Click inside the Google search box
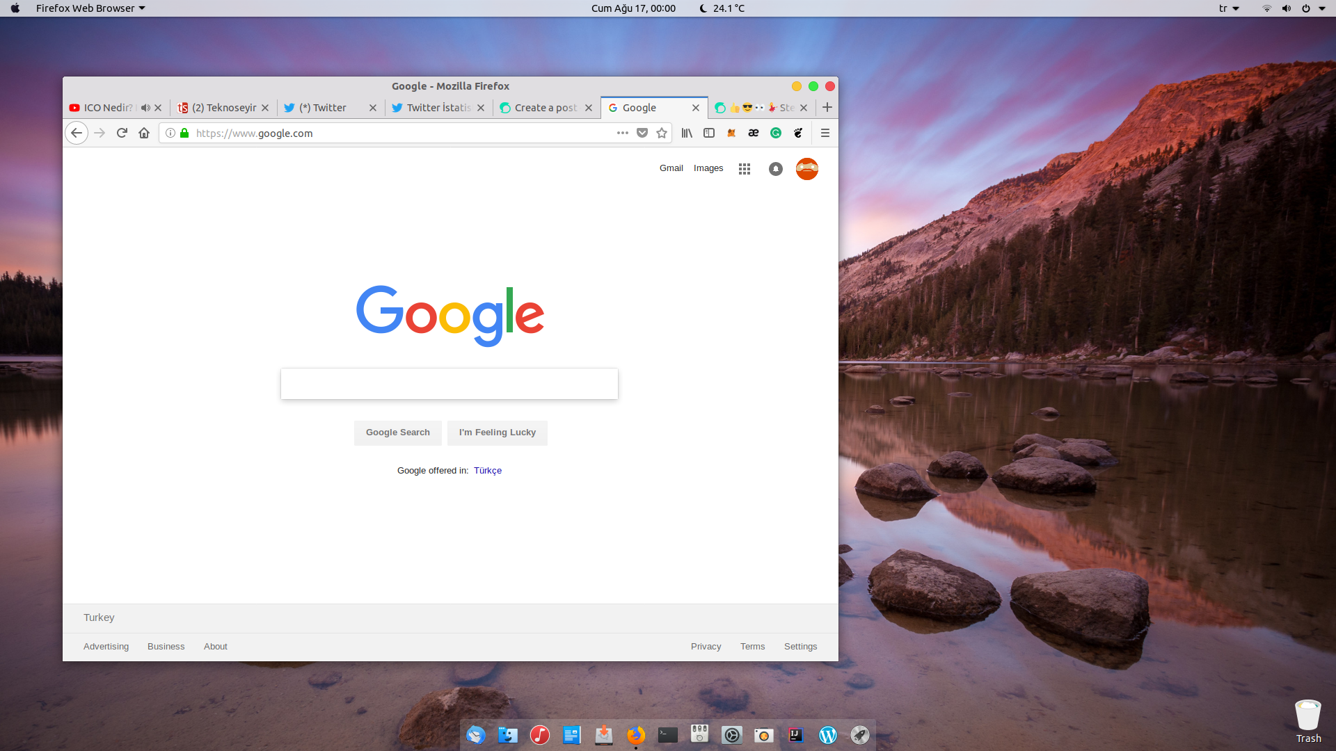The height and width of the screenshot is (751, 1336). point(450,384)
